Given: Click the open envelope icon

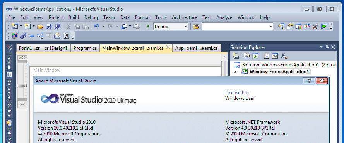Looking at the screenshot, I should (57, 36).
